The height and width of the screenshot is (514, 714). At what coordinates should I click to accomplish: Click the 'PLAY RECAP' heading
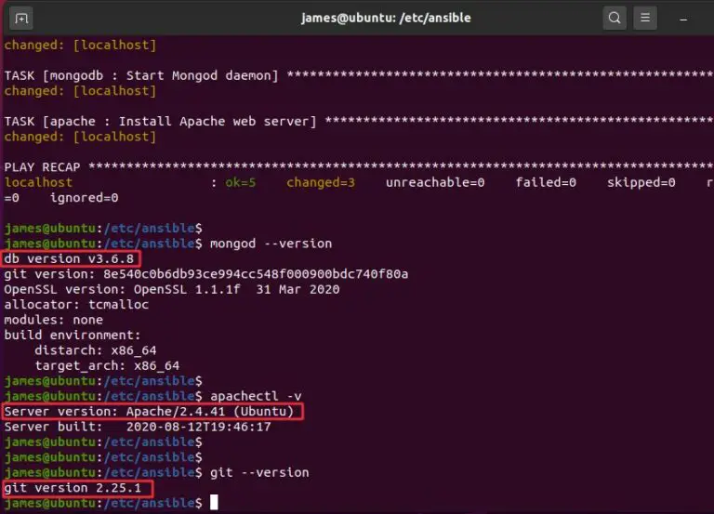pos(43,167)
